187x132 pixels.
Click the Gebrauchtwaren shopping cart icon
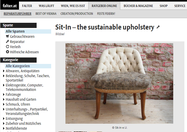(8, 36)
